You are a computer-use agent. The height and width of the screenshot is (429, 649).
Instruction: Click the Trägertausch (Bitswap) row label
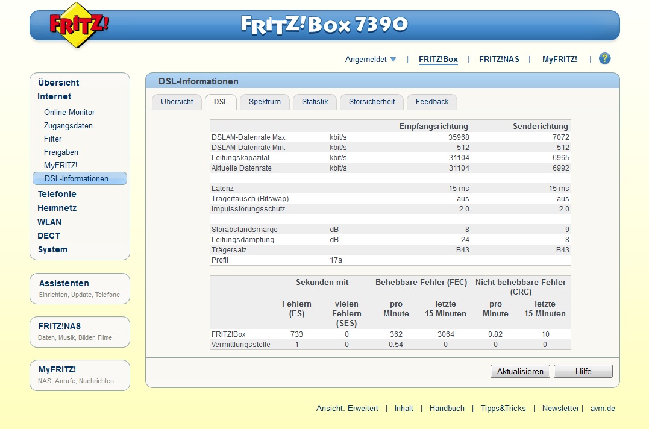tap(250, 199)
